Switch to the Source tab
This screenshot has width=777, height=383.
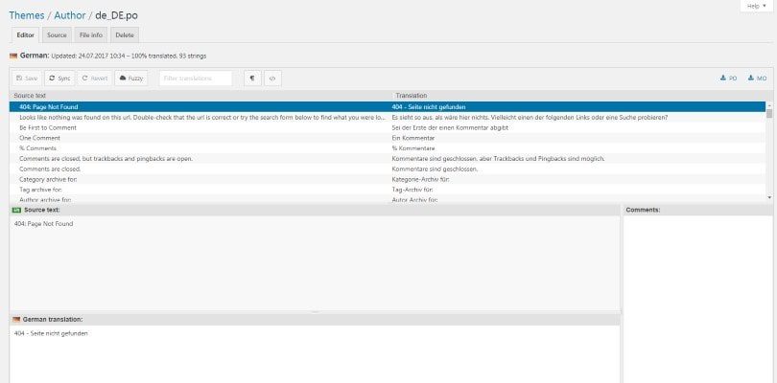tap(57, 35)
